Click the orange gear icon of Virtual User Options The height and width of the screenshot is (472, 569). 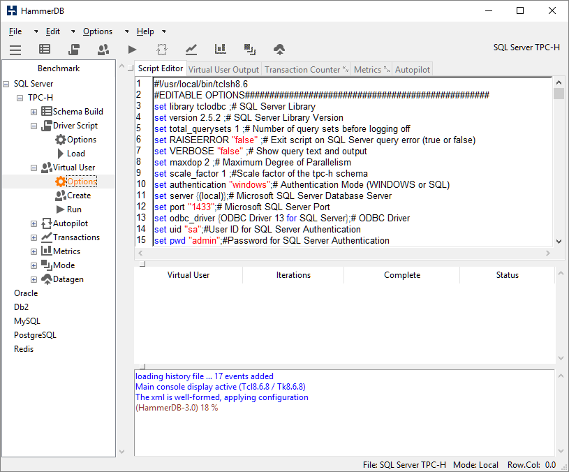[x=61, y=182]
